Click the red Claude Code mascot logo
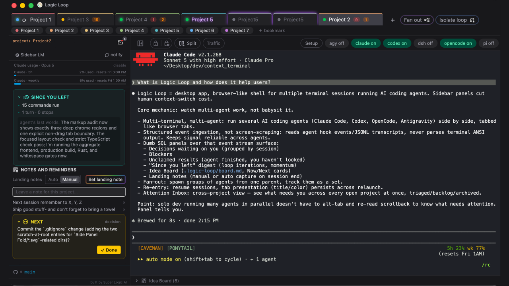The width and height of the screenshot is (509, 286). click(x=146, y=59)
